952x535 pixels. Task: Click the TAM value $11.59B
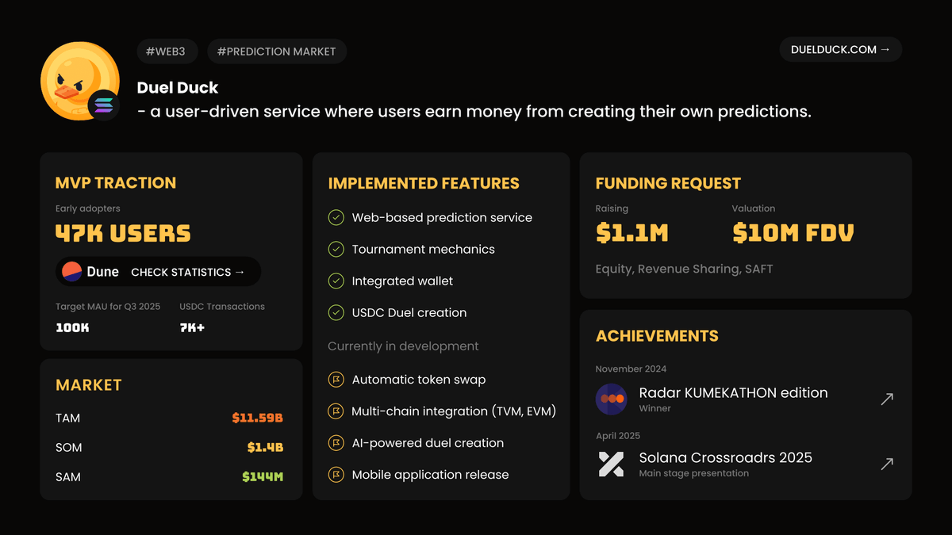coord(258,418)
